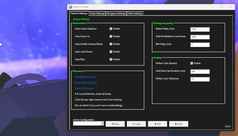The image size is (238, 136).
Task: Edit the Hold Rod Cast Duration field
Action: pyautogui.click(x=200, y=71)
